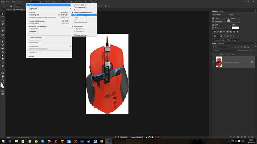Open Windows Start button
Image resolution: width=257 pixels, height=144 pixels.
click(x=3, y=141)
